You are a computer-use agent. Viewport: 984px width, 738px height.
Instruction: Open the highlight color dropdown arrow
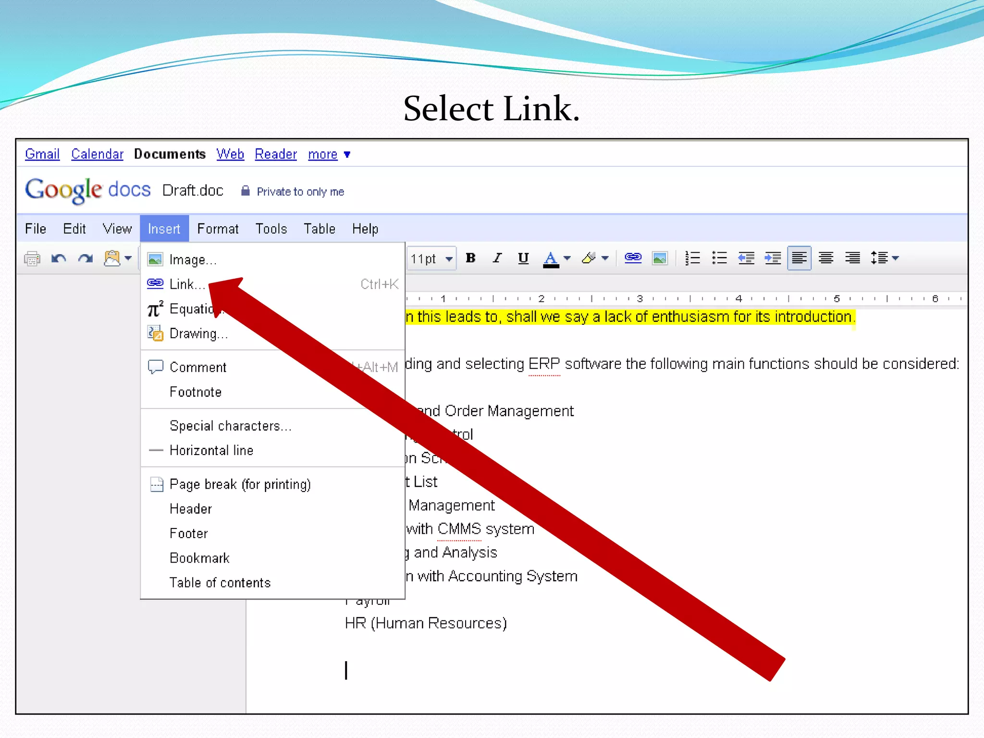point(605,258)
